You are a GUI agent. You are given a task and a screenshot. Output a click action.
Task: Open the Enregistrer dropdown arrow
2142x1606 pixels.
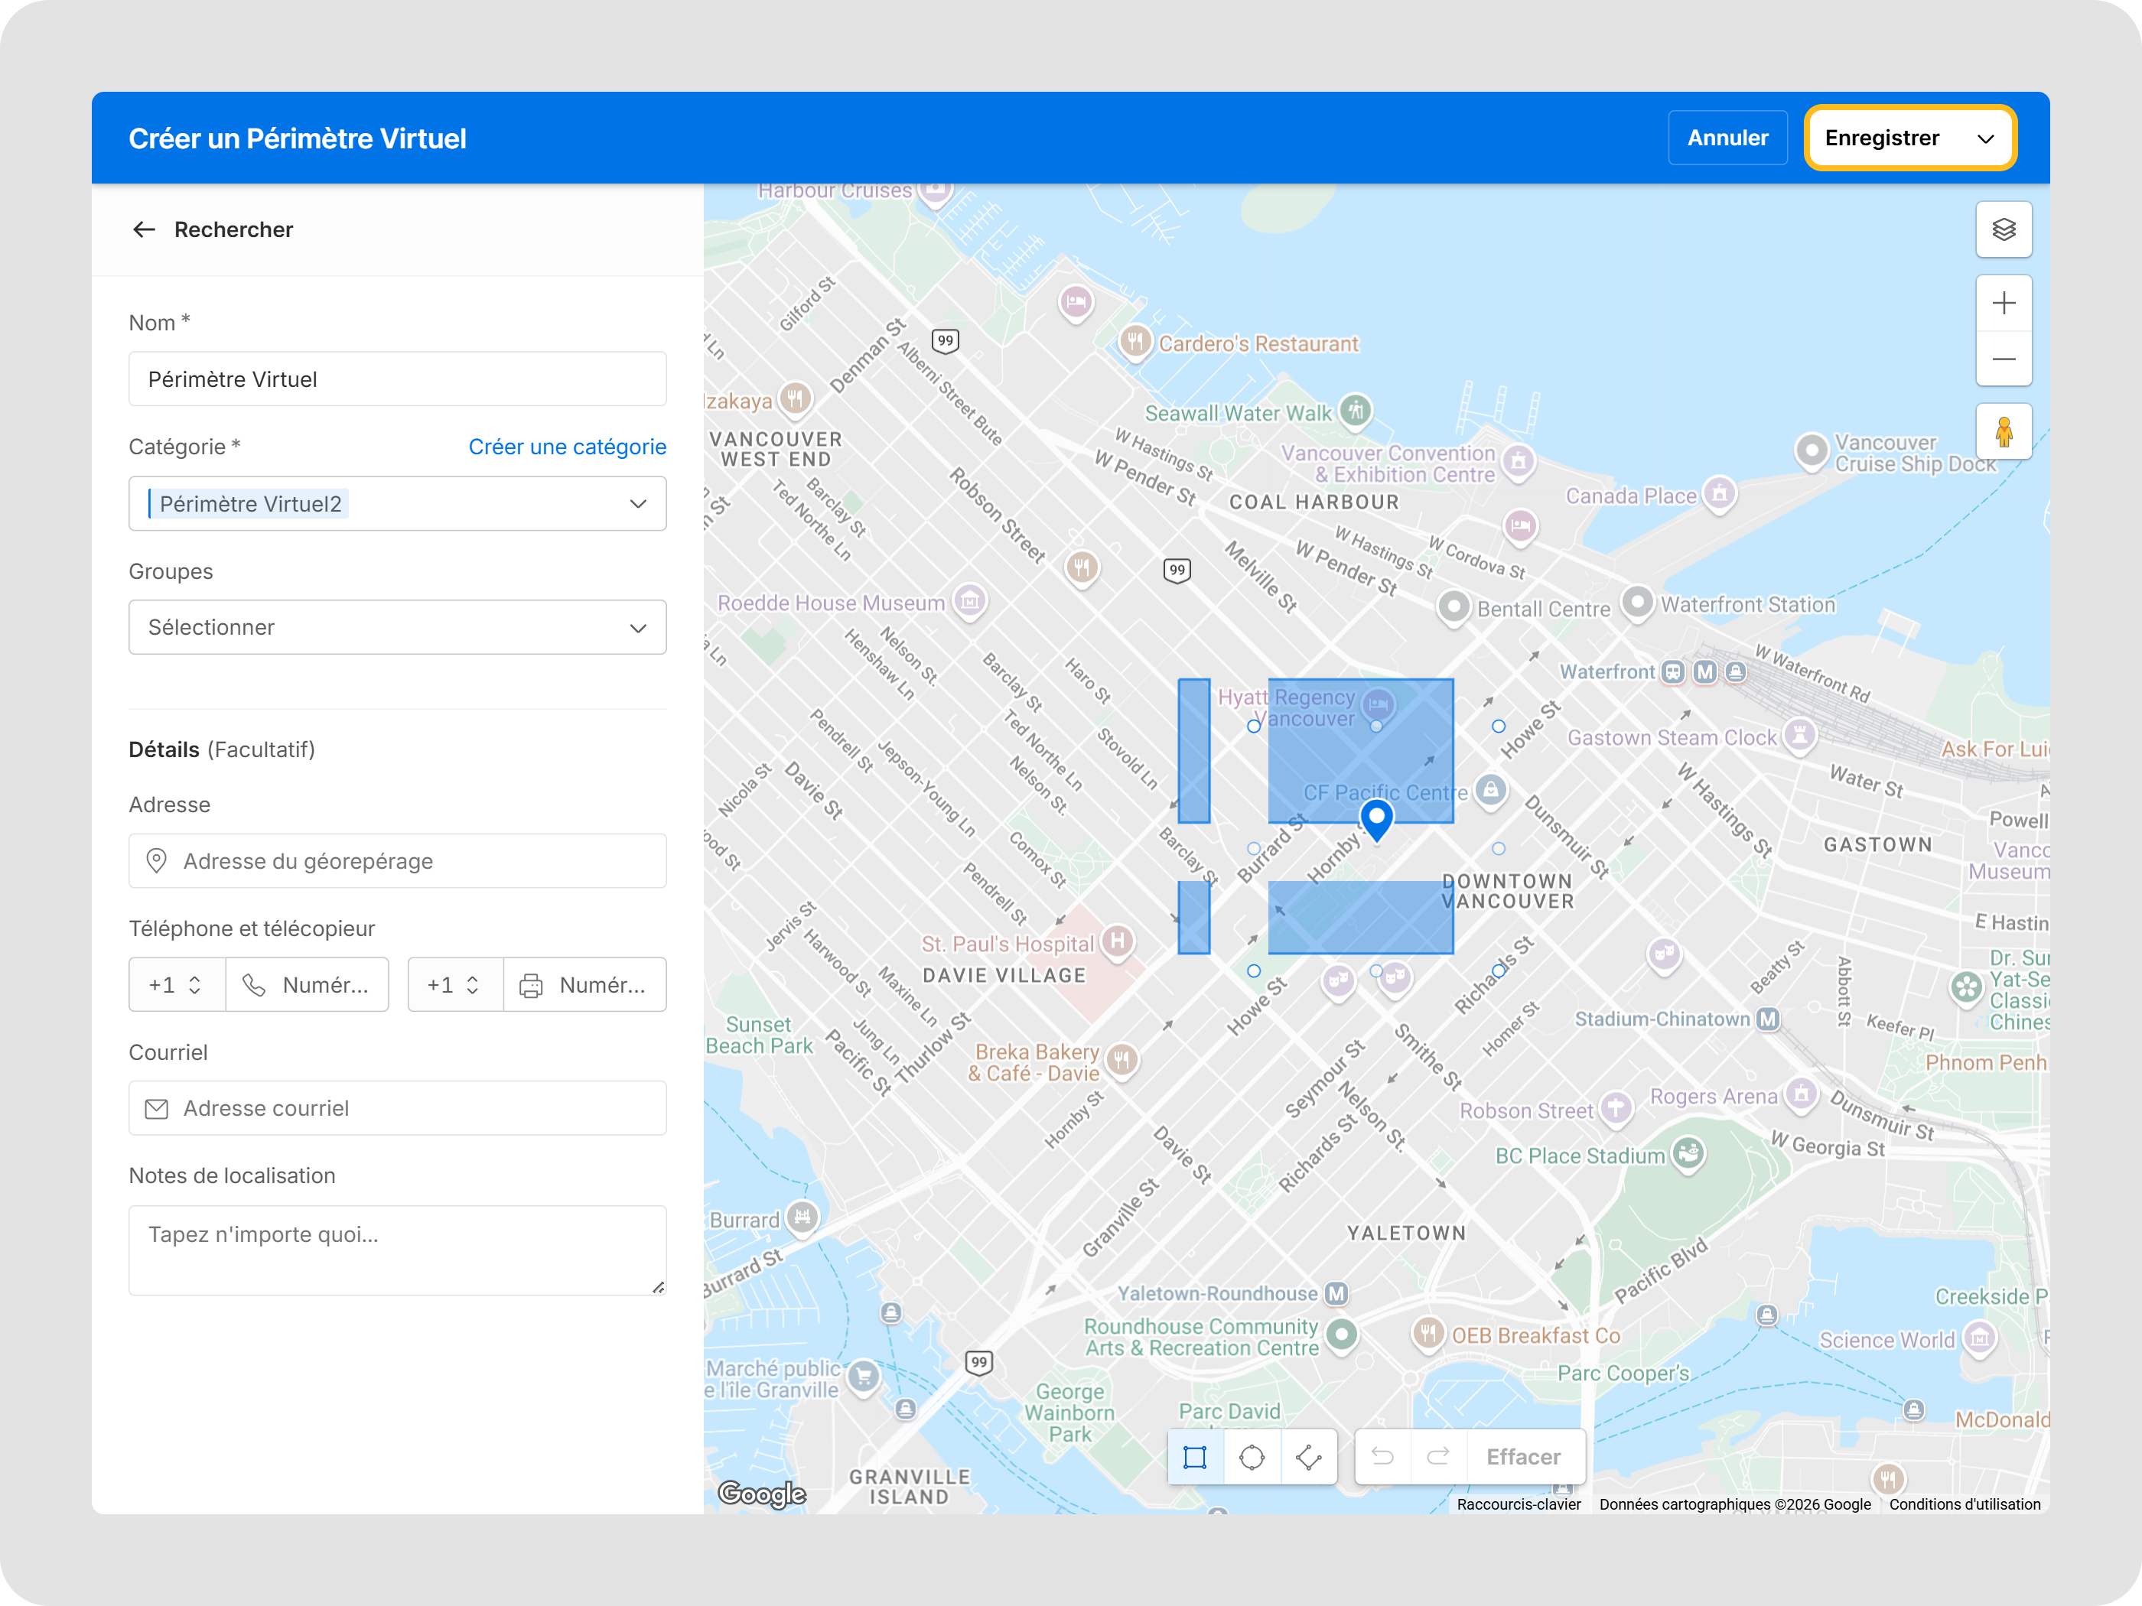(1985, 138)
